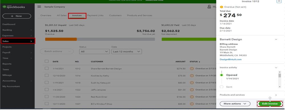Screen dimensions: 285x110
Task: Expand the Banking sidebar submenu
Action: [31, 30]
